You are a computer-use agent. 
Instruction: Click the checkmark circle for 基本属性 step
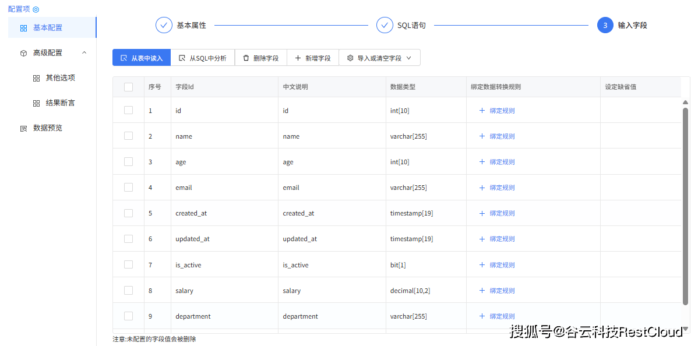(x=164, y=25)
